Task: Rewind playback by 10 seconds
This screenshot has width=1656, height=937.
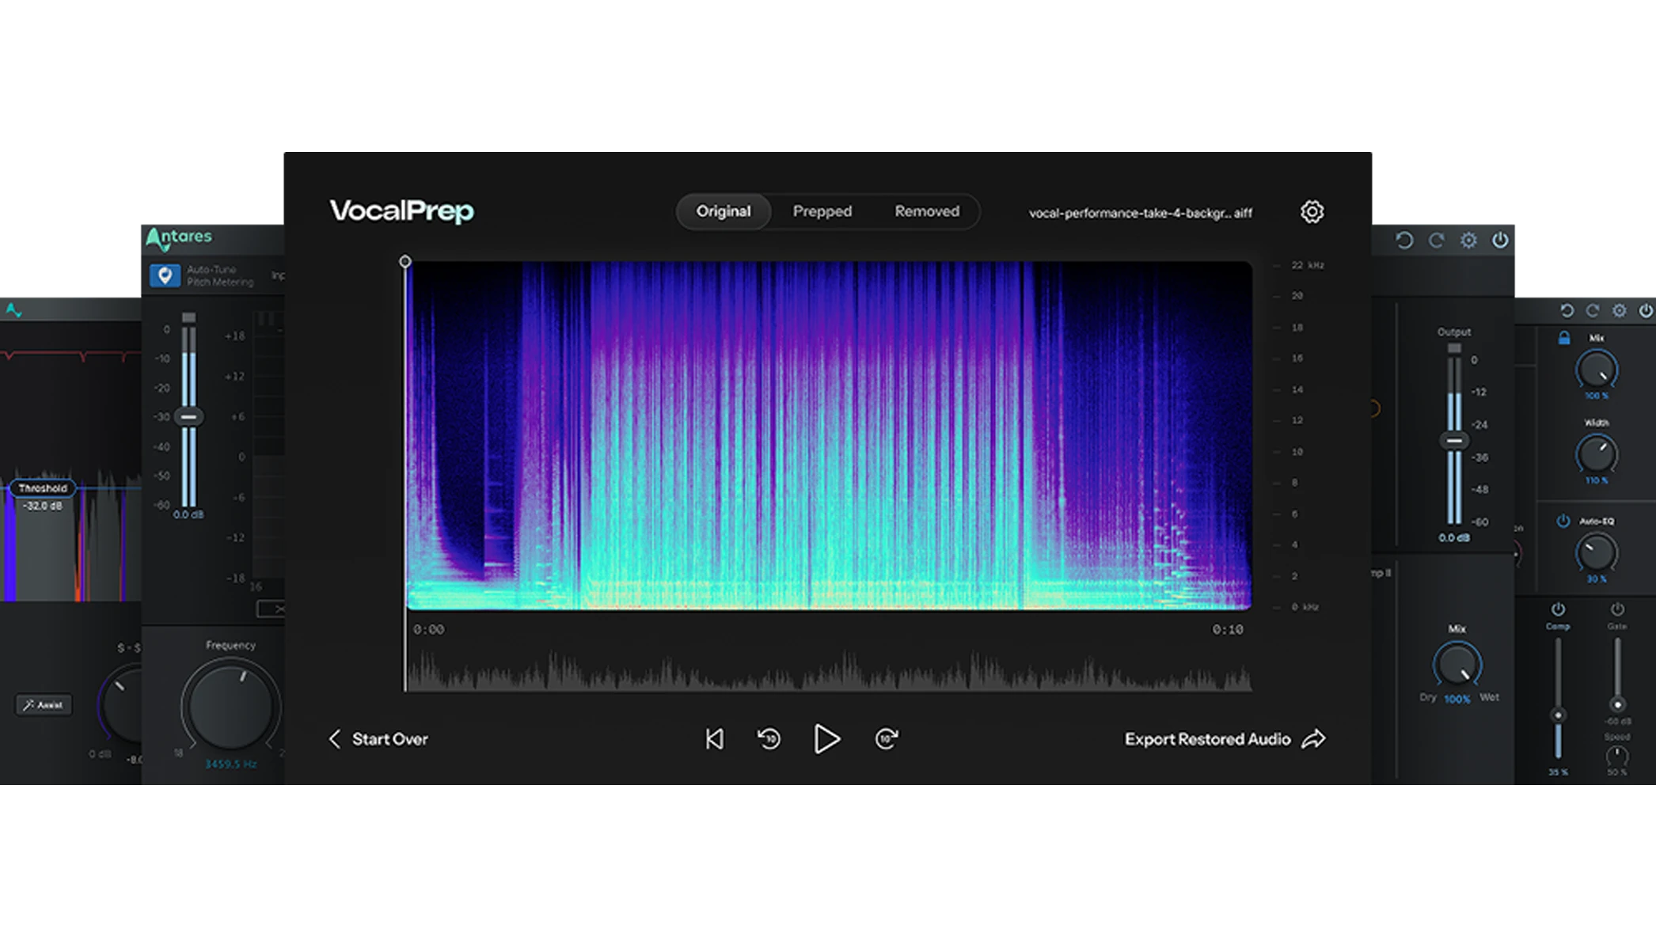Action: pyautogui.click(x=767, y=738)
